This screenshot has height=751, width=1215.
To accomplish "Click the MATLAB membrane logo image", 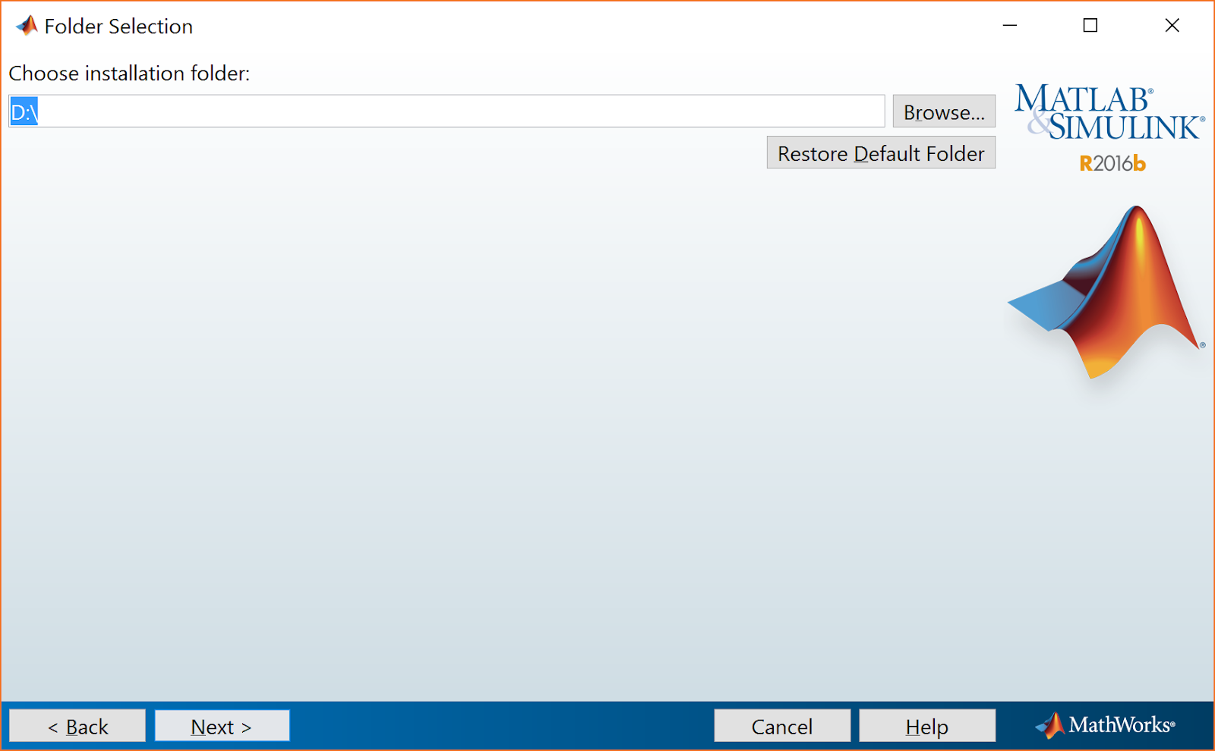I will click(x=1106, y=292).
